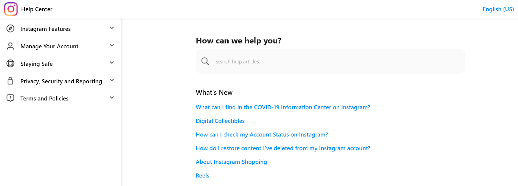This screenshot has height=186, width=518.
Task: Expand the Instagram Features chevron
Action: pos(112,28)
